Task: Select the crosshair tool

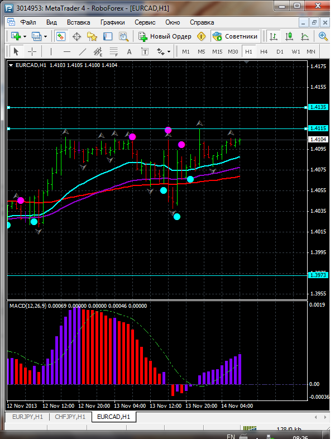Action: 32,51
